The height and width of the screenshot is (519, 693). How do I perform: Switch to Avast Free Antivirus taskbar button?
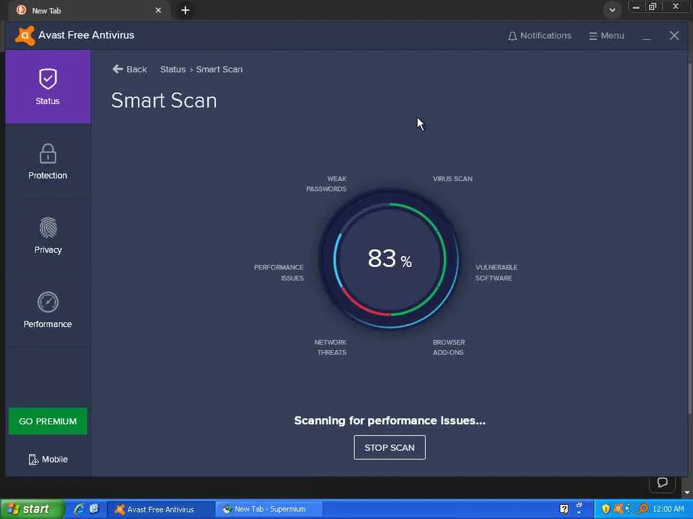[161, 510]
